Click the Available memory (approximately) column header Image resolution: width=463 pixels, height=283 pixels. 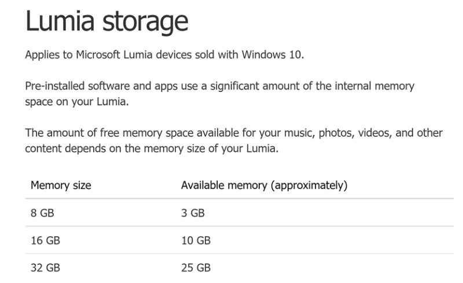[264, 185]
